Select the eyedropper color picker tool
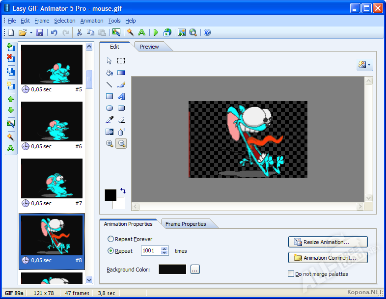The width and height of the screenshot is (386, 299). 110,120
